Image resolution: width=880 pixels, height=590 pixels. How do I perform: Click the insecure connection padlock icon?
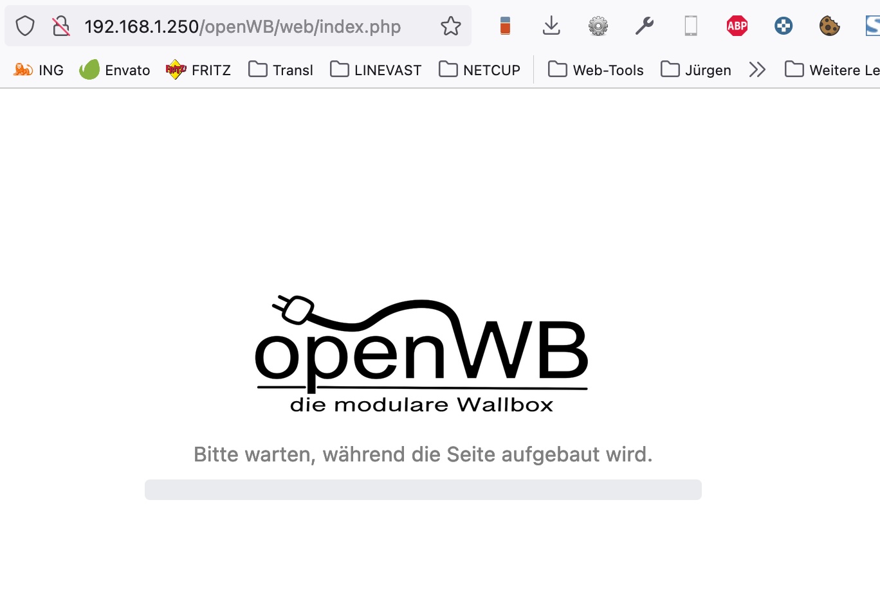(61, 26)
